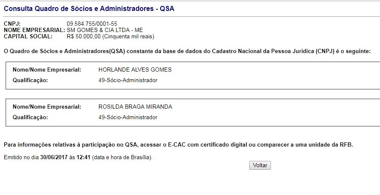Viewport: 380px width, 195px height.
Task: Click the 'NOME EMPRESARIAL:' field label
Action: [34, 30]
